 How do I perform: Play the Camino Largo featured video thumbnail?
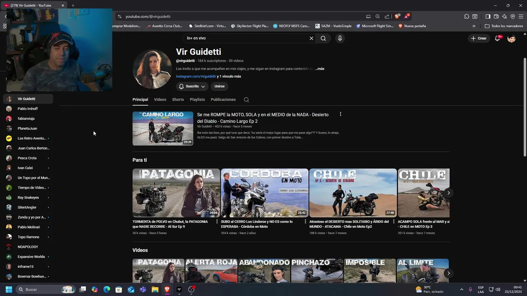pos(163,128)
